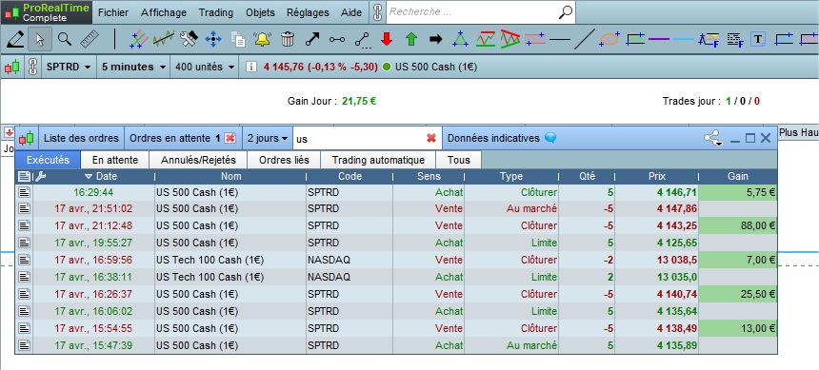Open the 2 jours period dropdown
The width and height of the screenshot is (819, 370).
click(268, 138)
